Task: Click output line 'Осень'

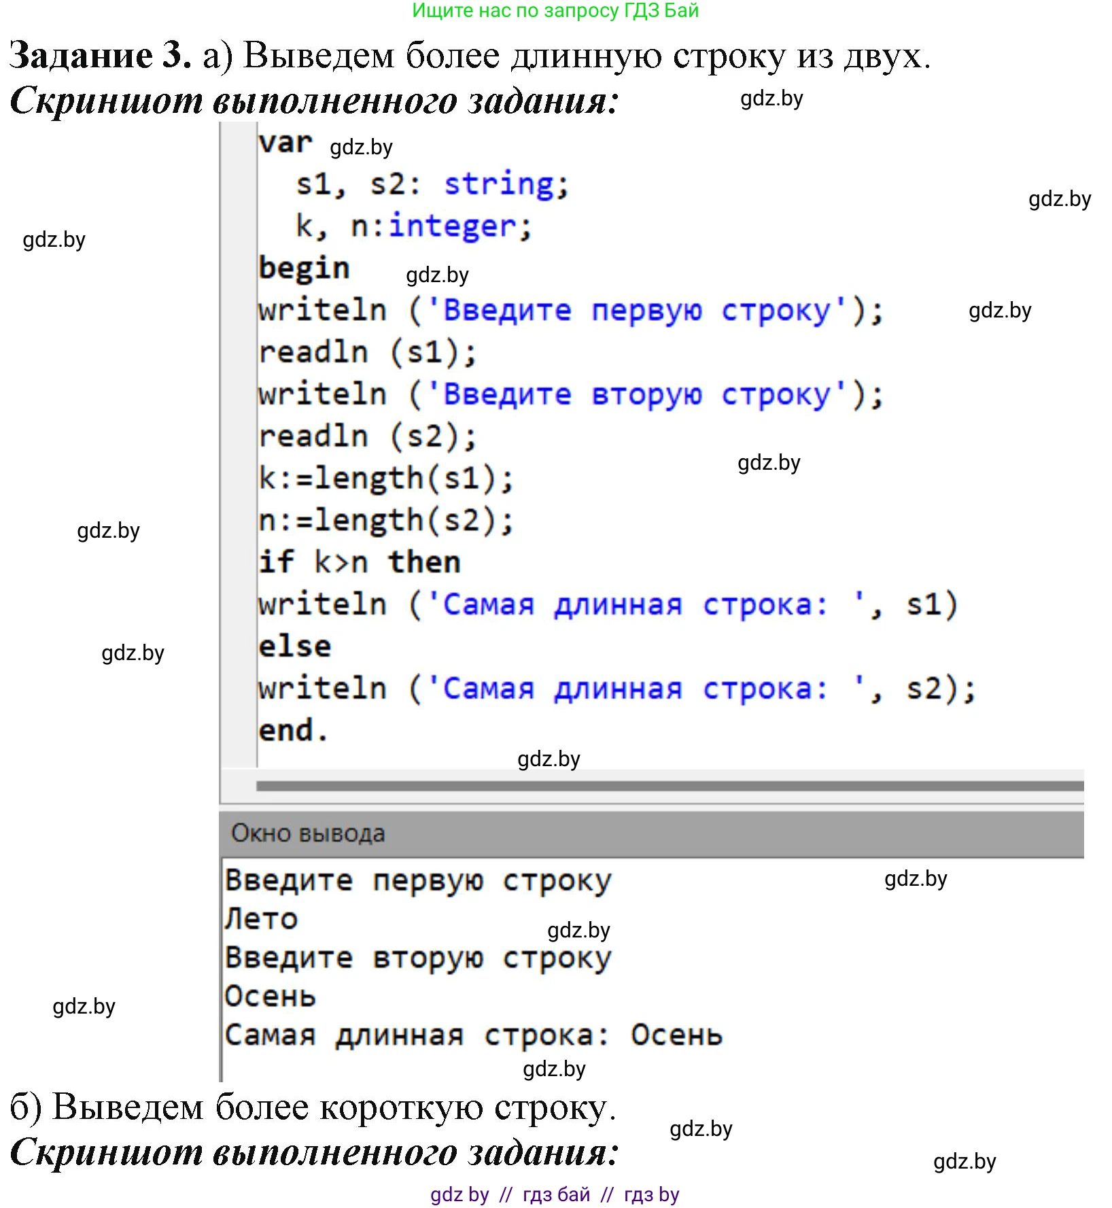Action: [271, 997]
